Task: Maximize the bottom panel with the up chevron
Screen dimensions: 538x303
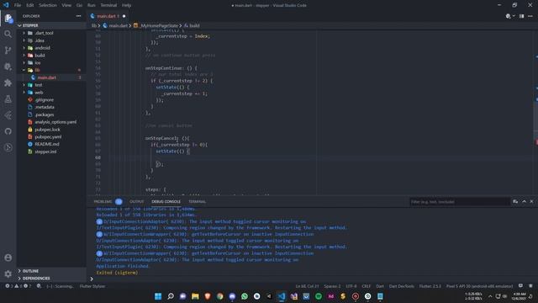Action: point(524,202)
